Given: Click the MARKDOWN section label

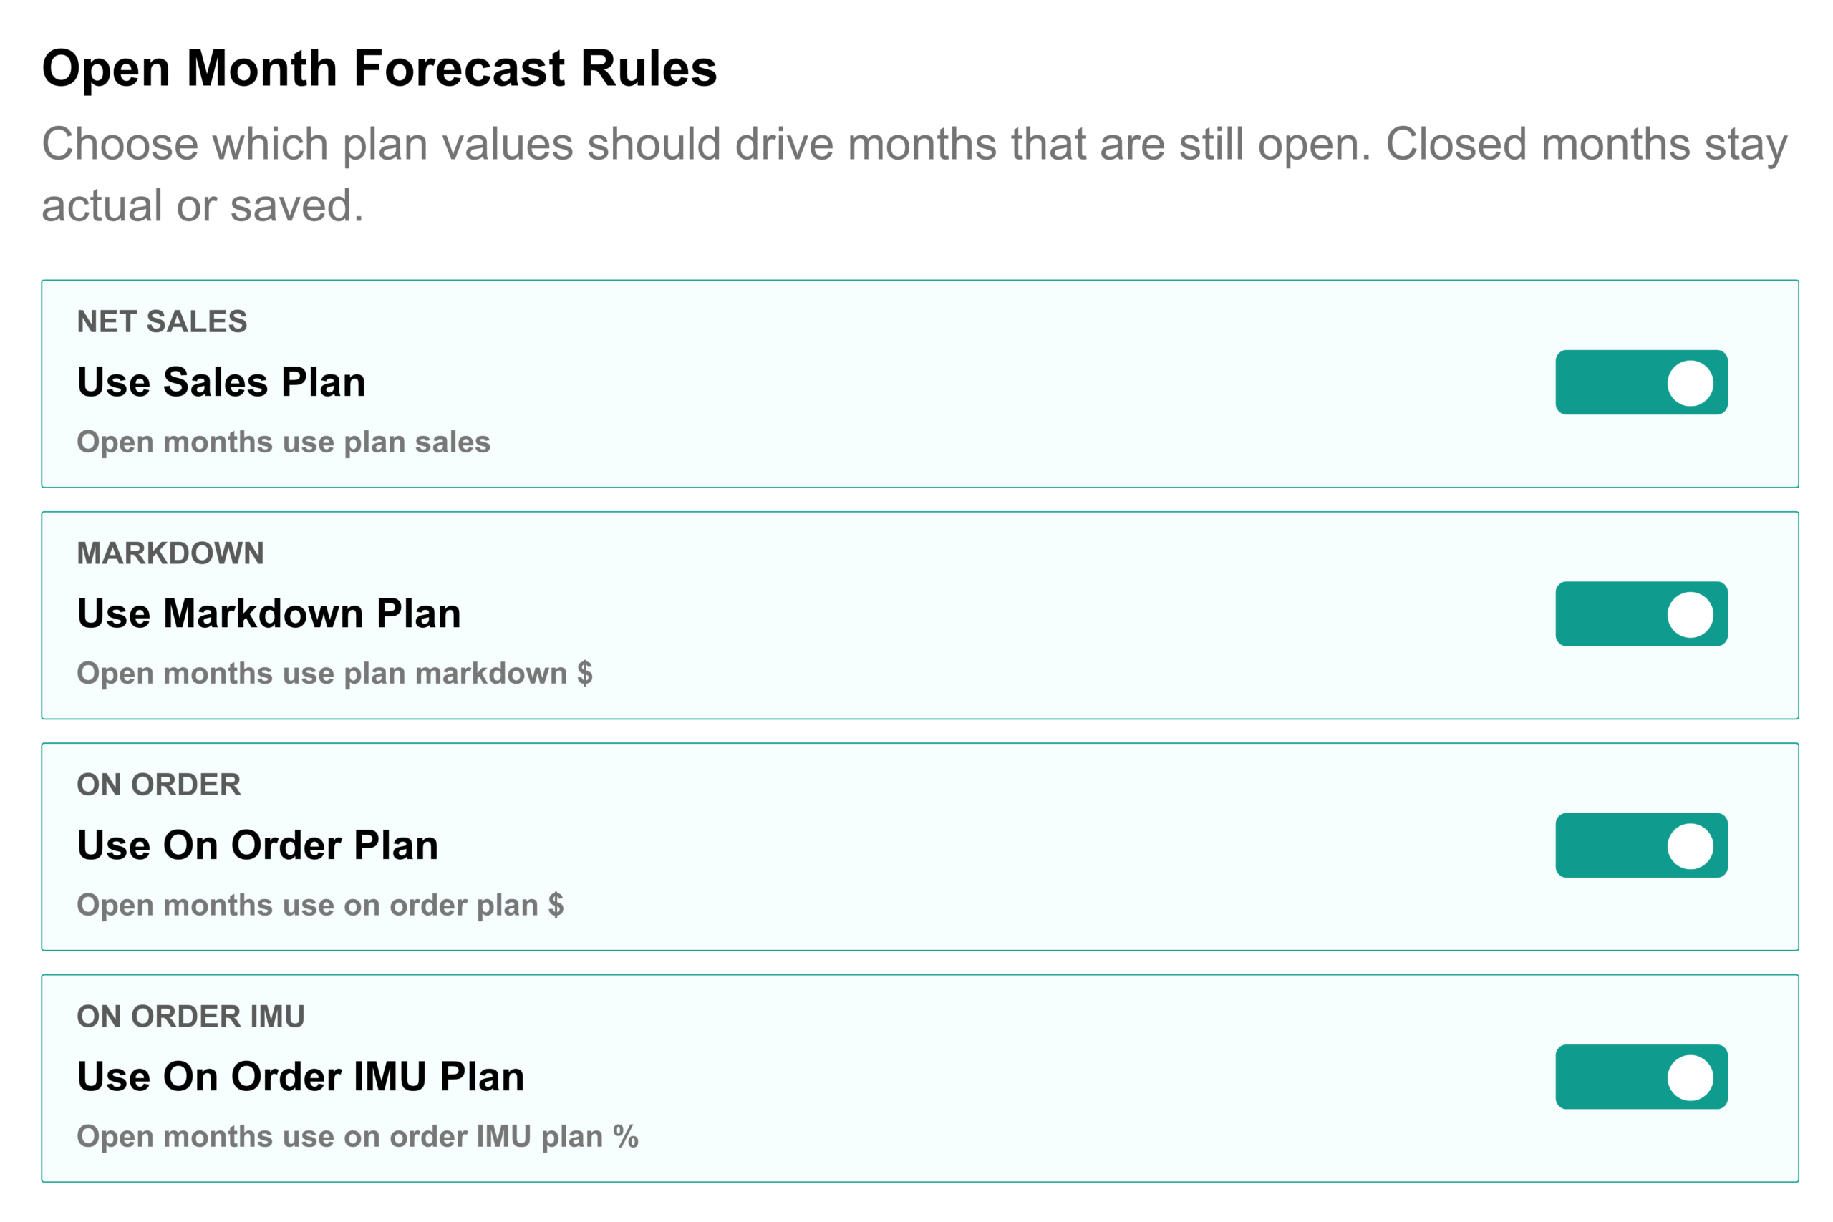Looking at the screenshot, I should pyautogui.click(x=170, y=553).
